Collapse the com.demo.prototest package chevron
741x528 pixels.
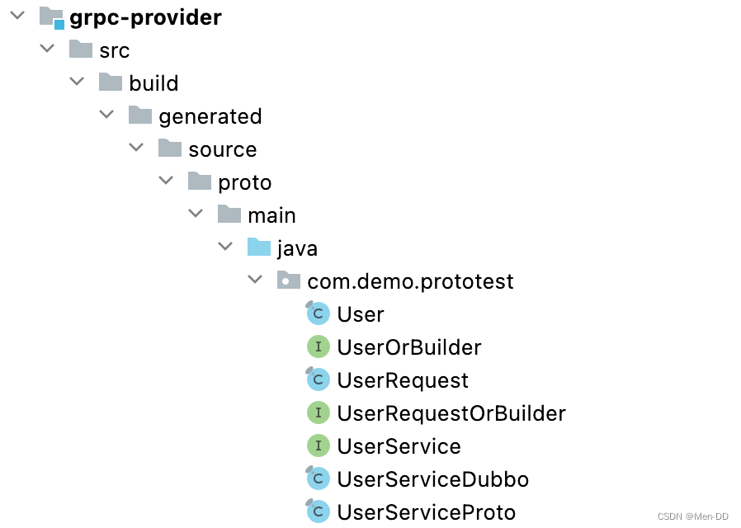point(255,280)
